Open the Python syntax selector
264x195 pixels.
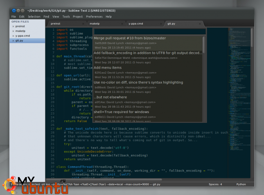pyautogui.click(x=241, y=184)
